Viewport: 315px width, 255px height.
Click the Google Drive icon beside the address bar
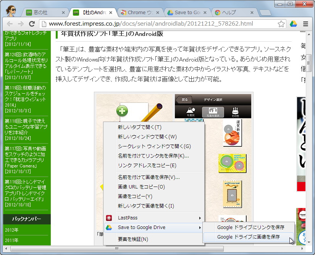coord(293,23)
